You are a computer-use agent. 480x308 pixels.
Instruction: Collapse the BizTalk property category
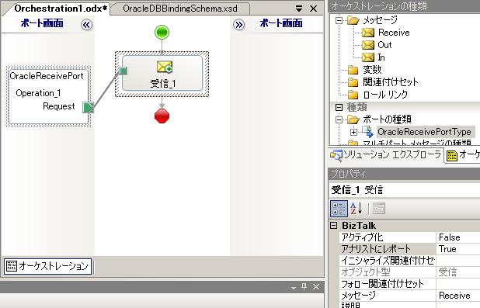(334, 226)
